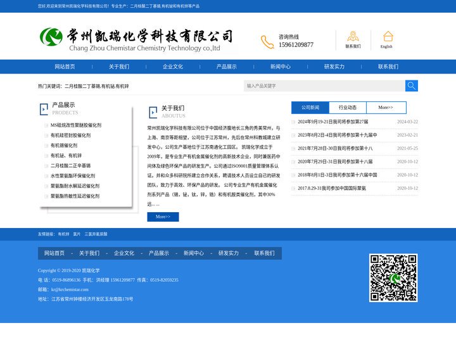The image size is (456, 342).
Task: Open news 2021年7月28日-30日我司将参加第十八
Action: tap(335, 148)
